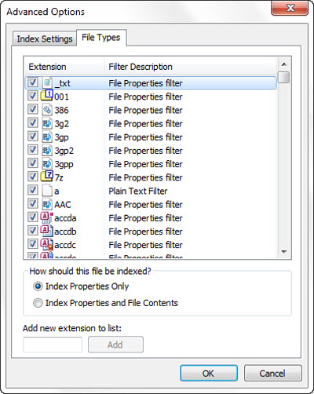Screen dimensions: 314x394
Task: Click the blank document icon for 'a'
Action: click(47, 191)
